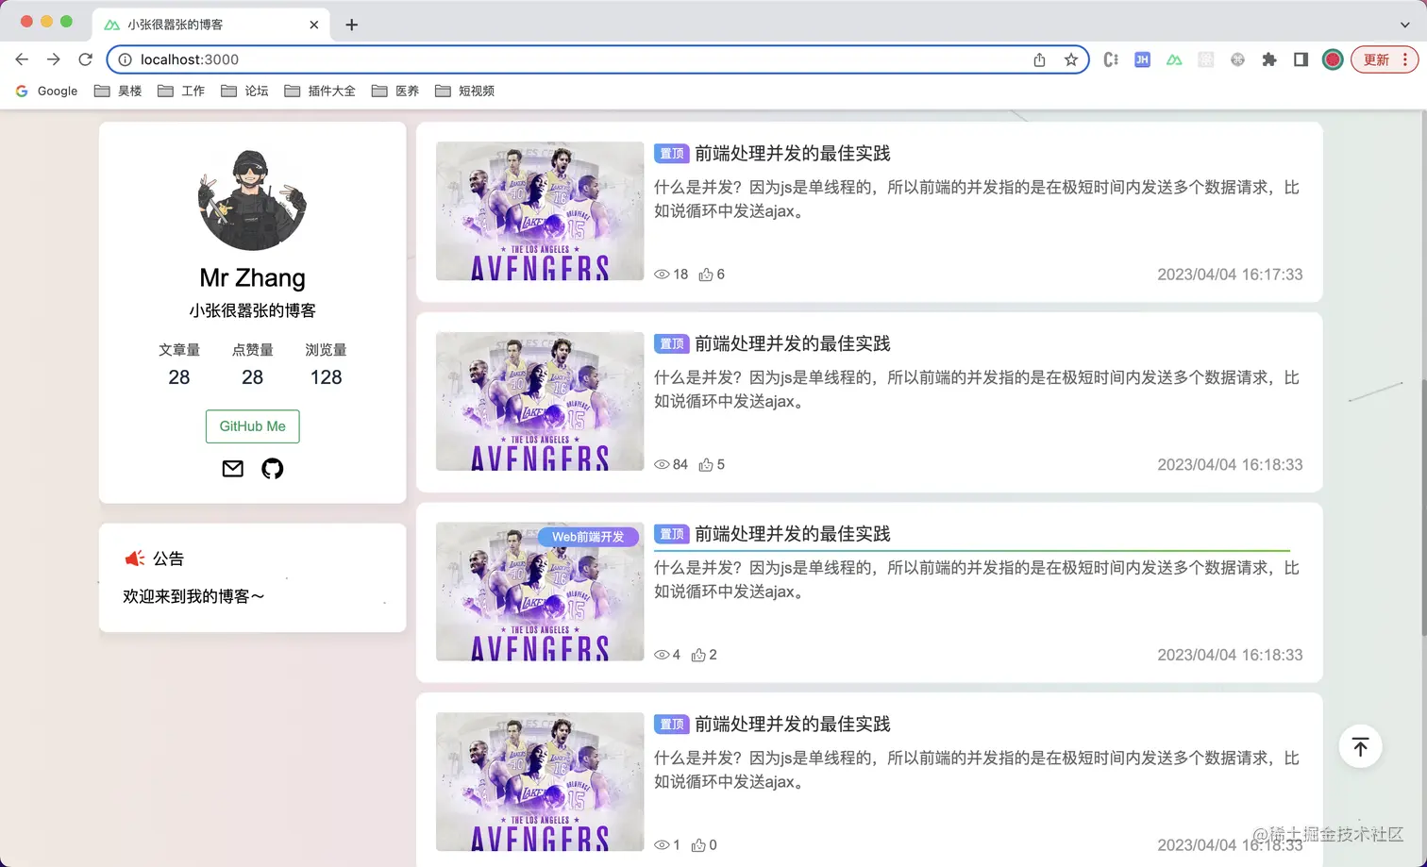Open the Extensions puzzle piece menu
The image size is (1427, 867).
coord(1269,59)
